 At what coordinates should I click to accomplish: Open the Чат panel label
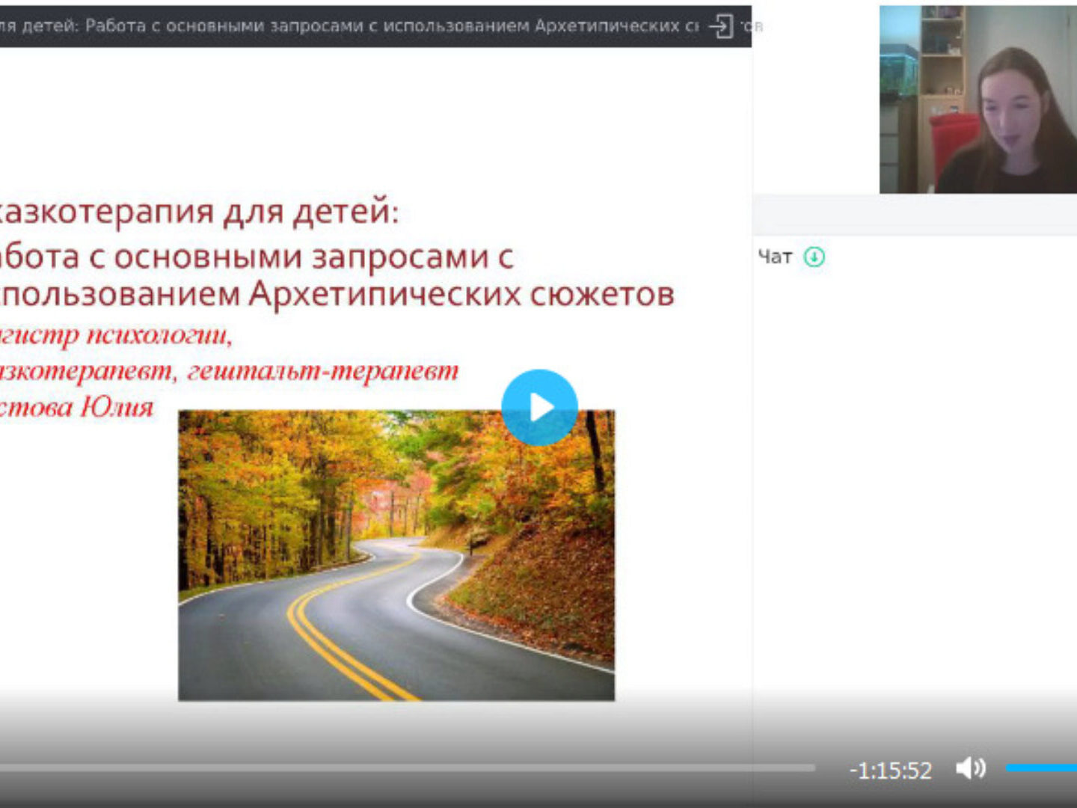tap(774, 257)
